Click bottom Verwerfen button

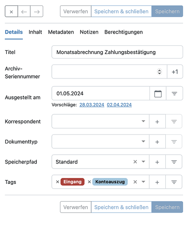[x=75, y=207]
